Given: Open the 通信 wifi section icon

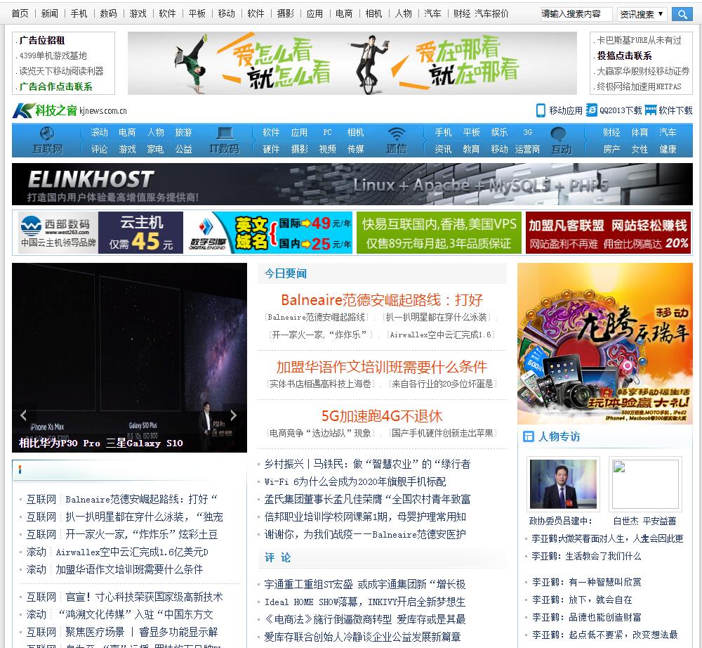Looking at the screenshot, I should pos(397,134).
